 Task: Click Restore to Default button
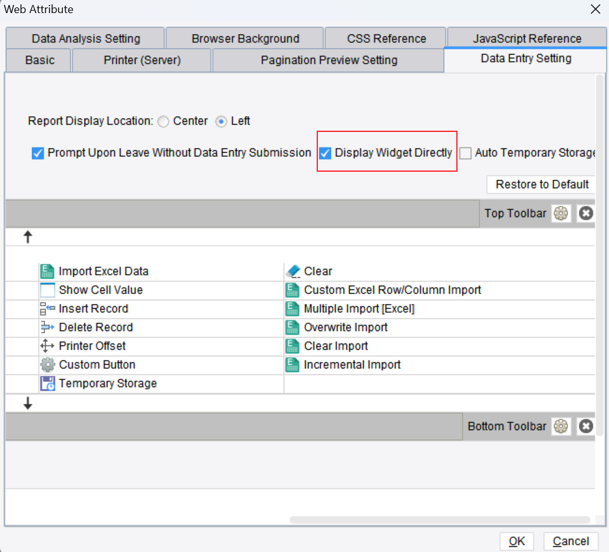pyautogui.click(x=542, y=184)
